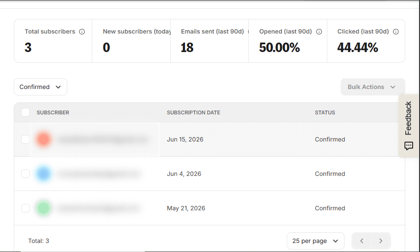Click the SUBSCRIPTION DATE column header
This screenshot has width=420, height=252.
(x=193, y=113)
